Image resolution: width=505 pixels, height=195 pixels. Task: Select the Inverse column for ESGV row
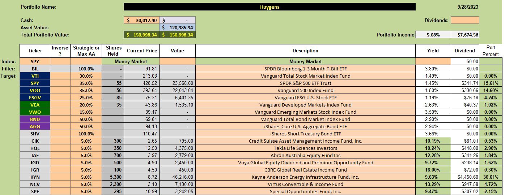(x=60, y=97)
